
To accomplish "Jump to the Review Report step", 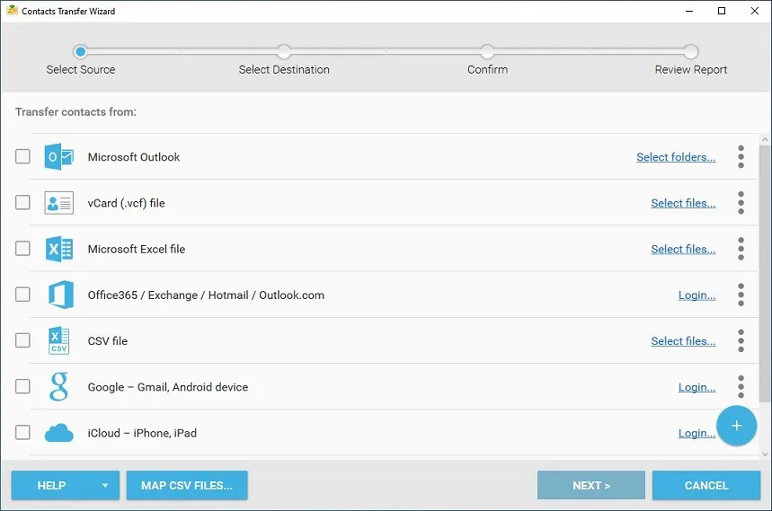I will click(x=691, y=52).
